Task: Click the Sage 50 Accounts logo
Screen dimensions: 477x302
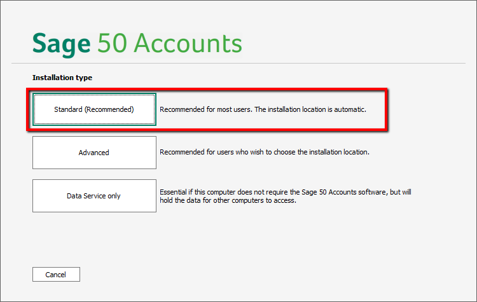Action: coord(137,44)
